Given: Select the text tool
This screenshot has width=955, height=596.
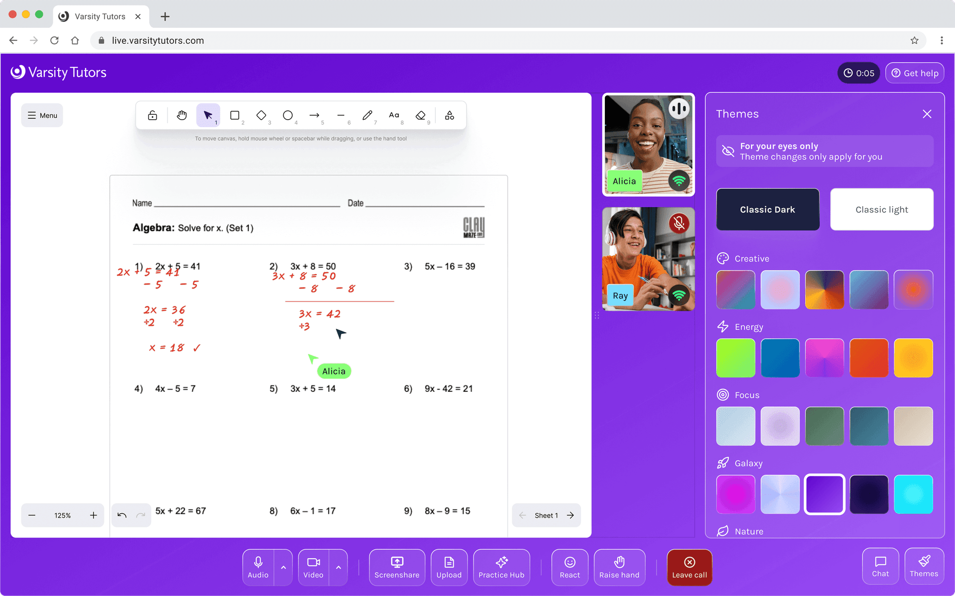Looking at the screenshot, I should click(x=394, y=116).
